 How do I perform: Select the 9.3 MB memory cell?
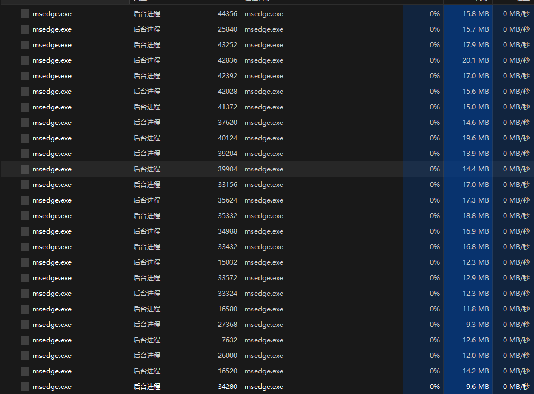[477, 325]
